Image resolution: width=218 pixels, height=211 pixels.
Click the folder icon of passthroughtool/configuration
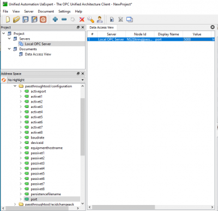pyautogui.click(x=21, y=86)
